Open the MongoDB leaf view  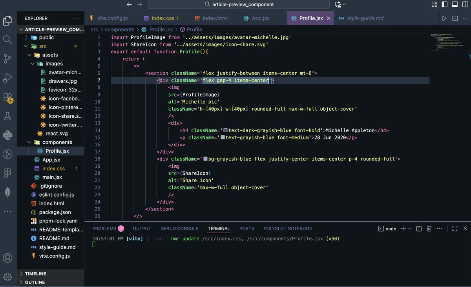coord(7,192)
